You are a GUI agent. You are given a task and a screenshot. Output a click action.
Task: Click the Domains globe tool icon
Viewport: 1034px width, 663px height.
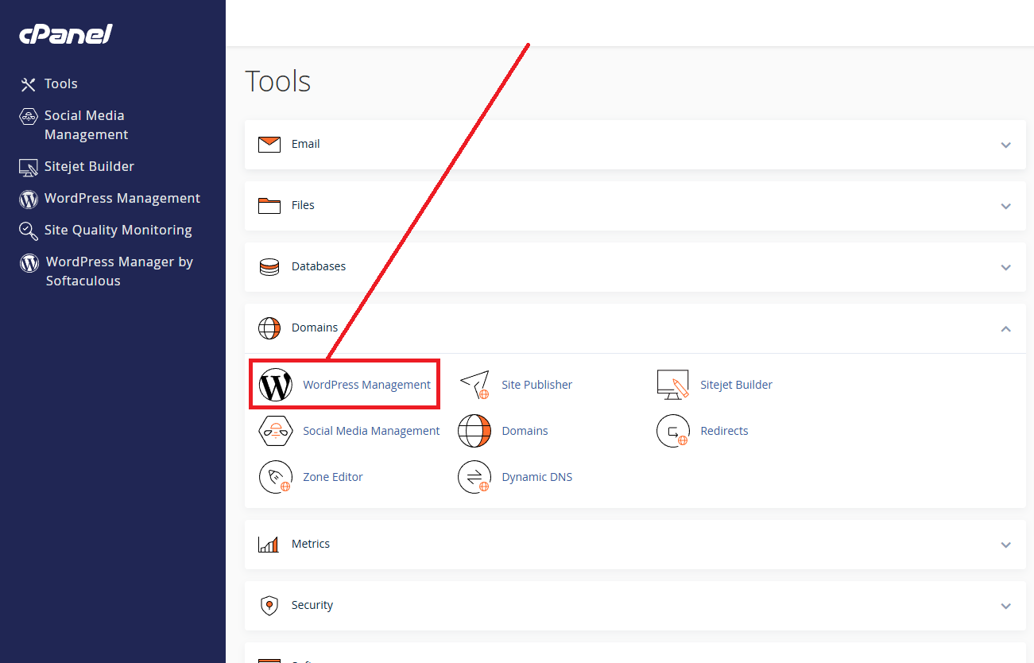click(x=474, y=431)
